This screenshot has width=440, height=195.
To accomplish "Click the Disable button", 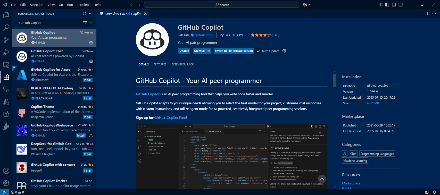I will point(184,51).
